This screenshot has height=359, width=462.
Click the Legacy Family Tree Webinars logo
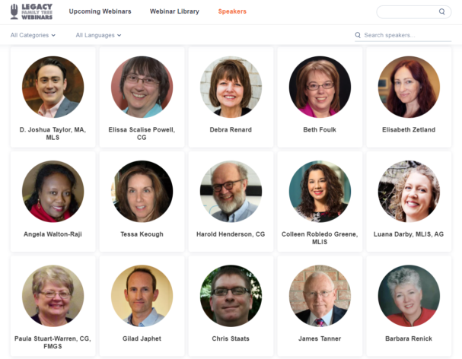pyautogui.click(x=31, y=11)
